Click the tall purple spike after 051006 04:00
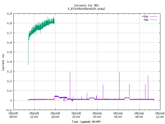This screenshot has height=124, width=165. (119, 86)
